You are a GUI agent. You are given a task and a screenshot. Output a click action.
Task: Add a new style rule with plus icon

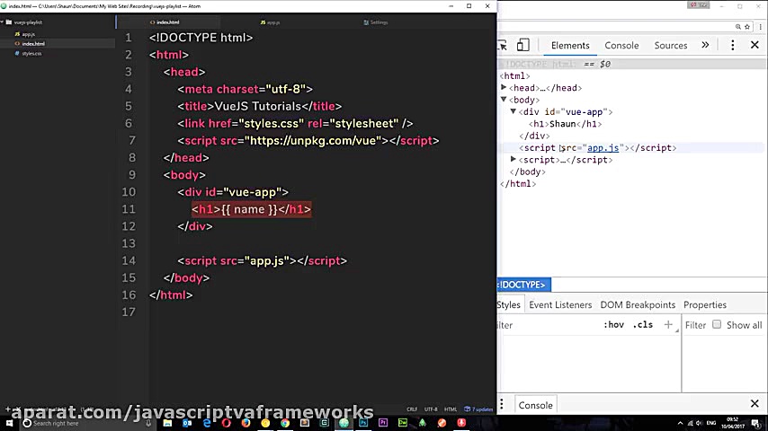[x=668, y=324]
